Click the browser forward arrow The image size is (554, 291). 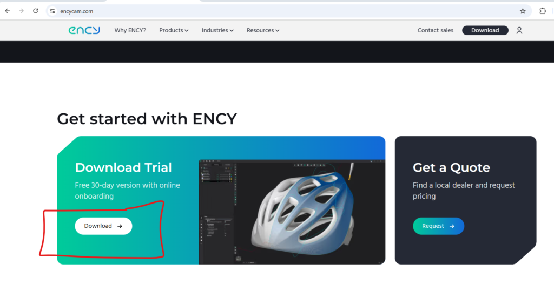pyautogui.click(x=22, y=11)
